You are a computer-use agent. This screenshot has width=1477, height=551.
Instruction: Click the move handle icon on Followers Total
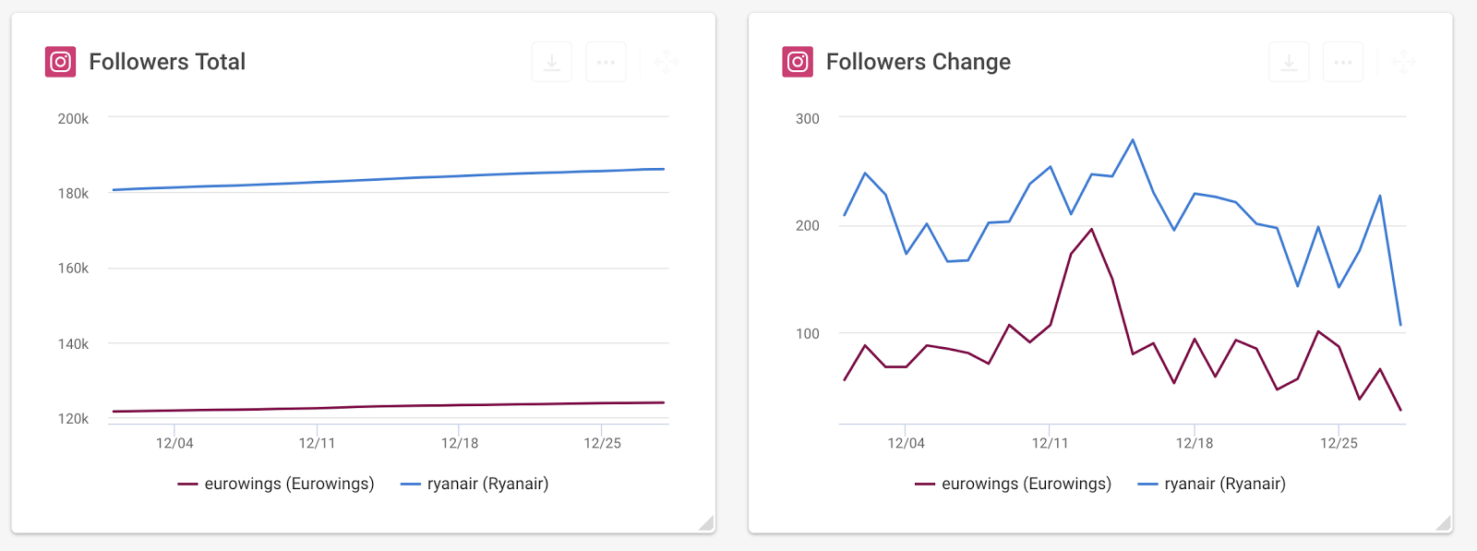click(666, 61)
